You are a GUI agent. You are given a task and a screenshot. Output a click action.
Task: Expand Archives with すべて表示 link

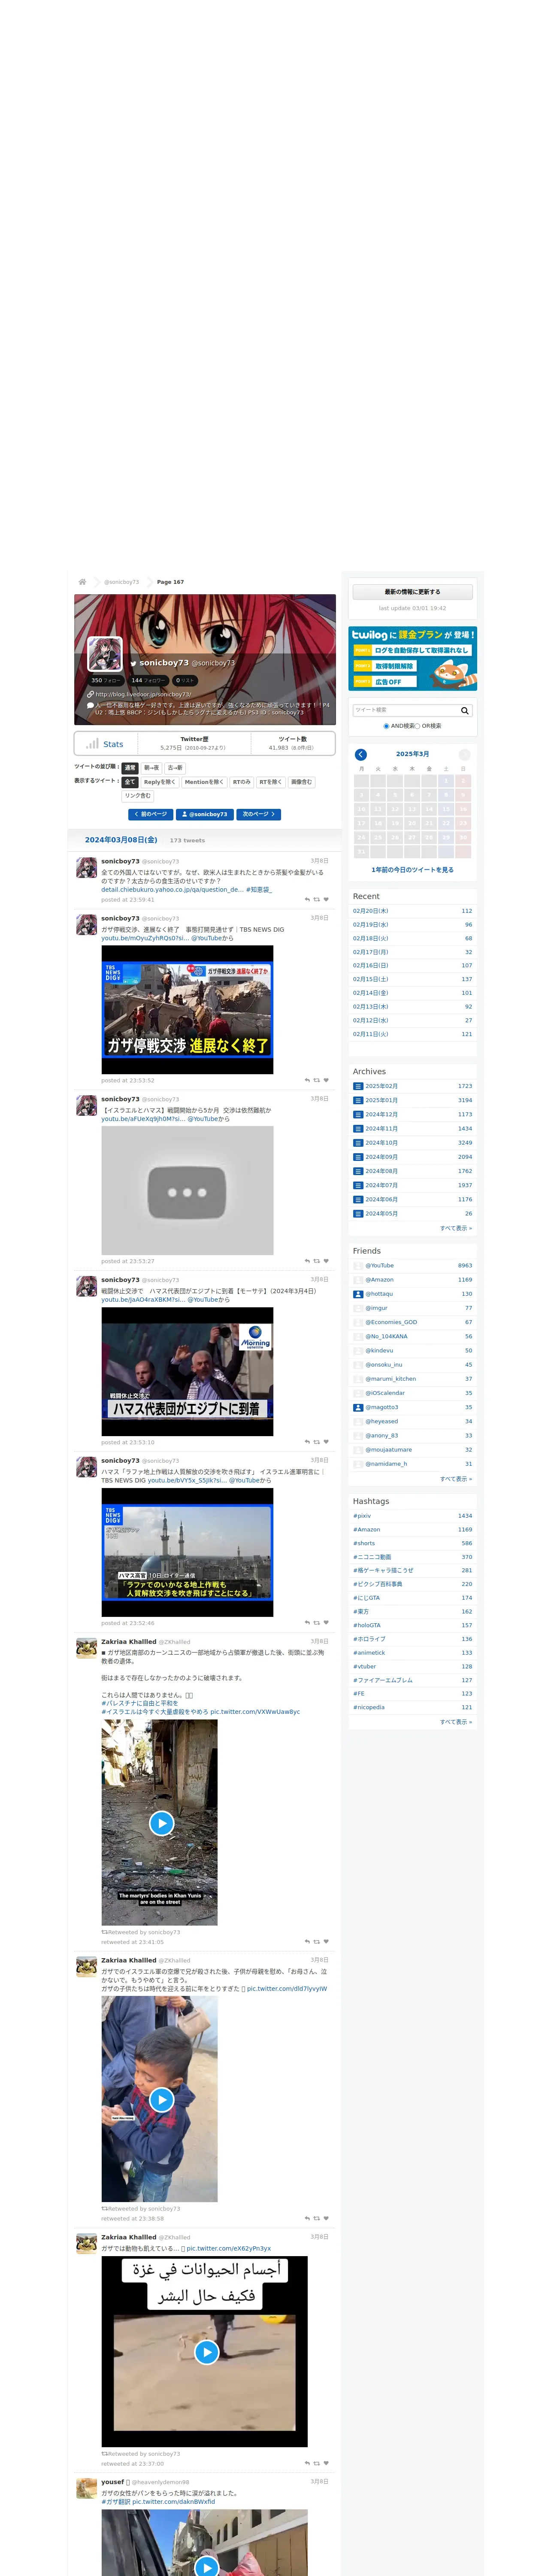456,1228
